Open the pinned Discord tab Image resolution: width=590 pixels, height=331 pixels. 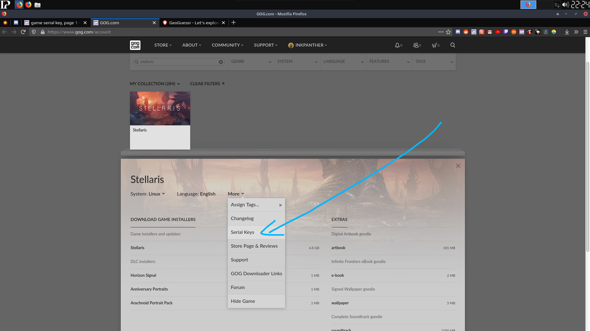pyautogui.click(x=16, y=23)
